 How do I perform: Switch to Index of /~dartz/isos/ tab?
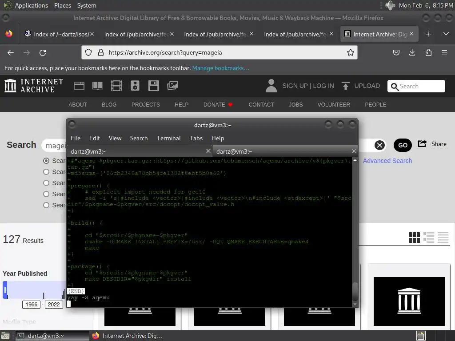click(59, 34)
